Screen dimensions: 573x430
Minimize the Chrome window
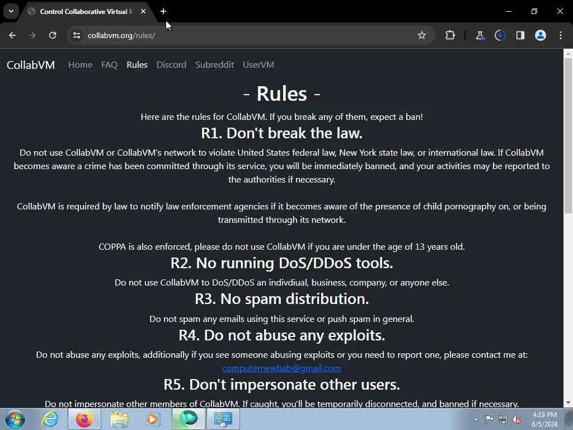(x=508, y=11)
